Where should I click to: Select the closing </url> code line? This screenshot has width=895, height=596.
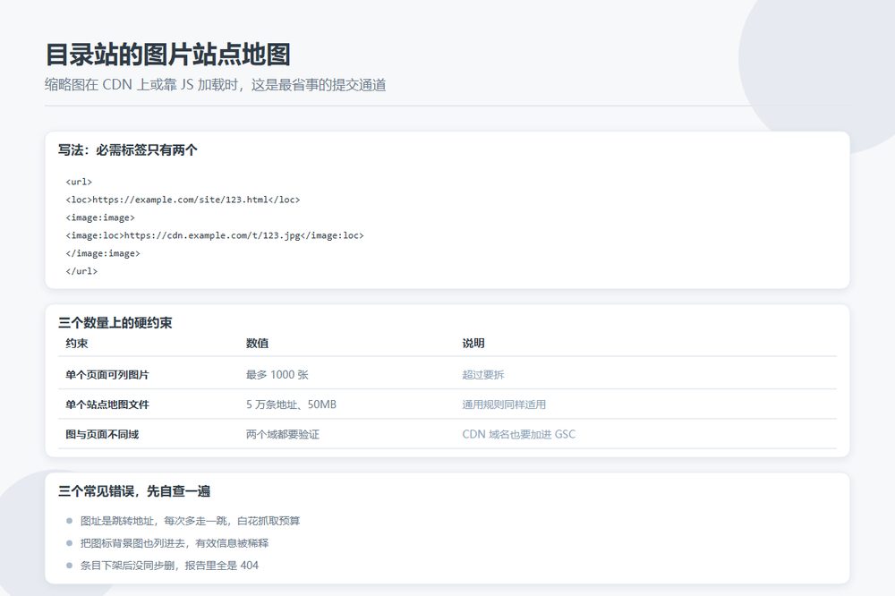81,271
